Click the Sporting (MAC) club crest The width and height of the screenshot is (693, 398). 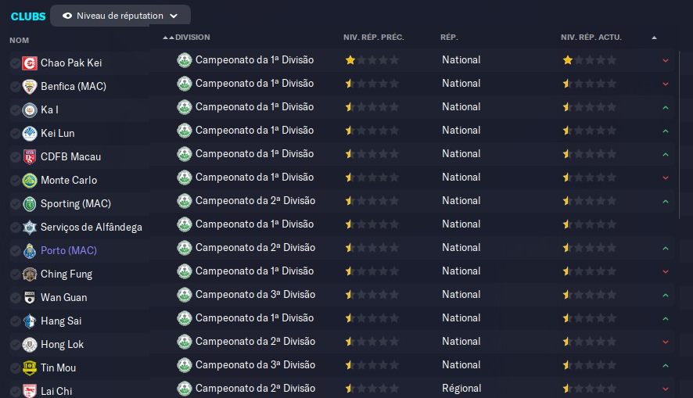pyautogui.click(x=30, y=204)
